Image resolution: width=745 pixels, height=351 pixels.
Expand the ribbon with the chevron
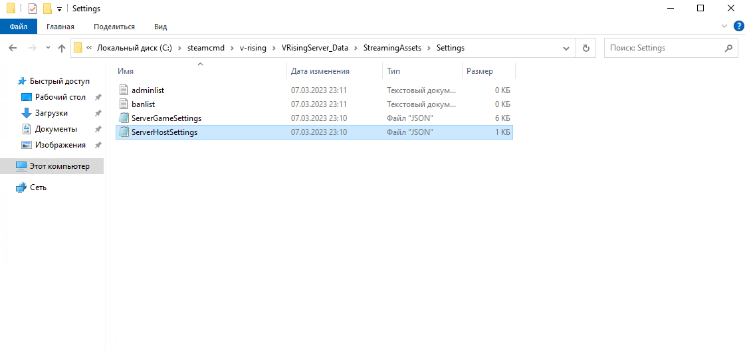point(724,27)
